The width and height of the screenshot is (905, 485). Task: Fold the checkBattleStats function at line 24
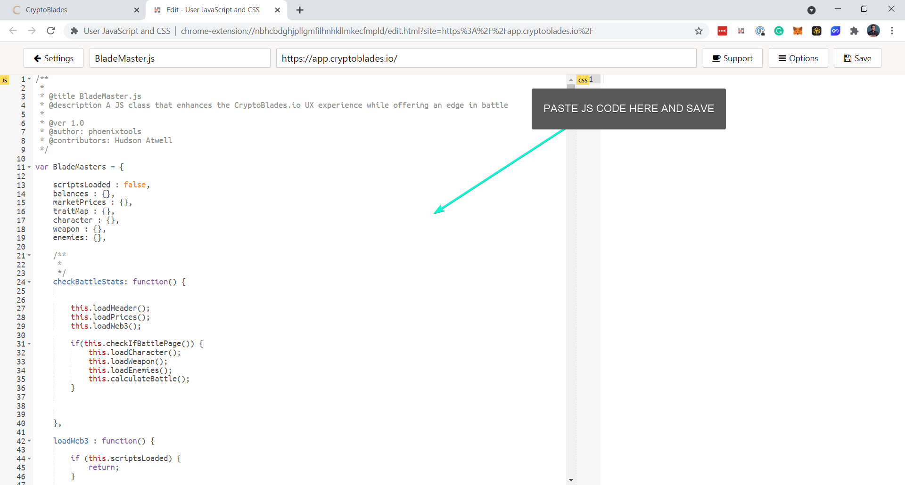point(29,282)
